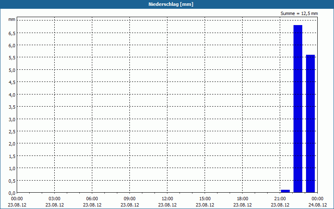Click the 24.08.12 date label

[x=318, y=205]
